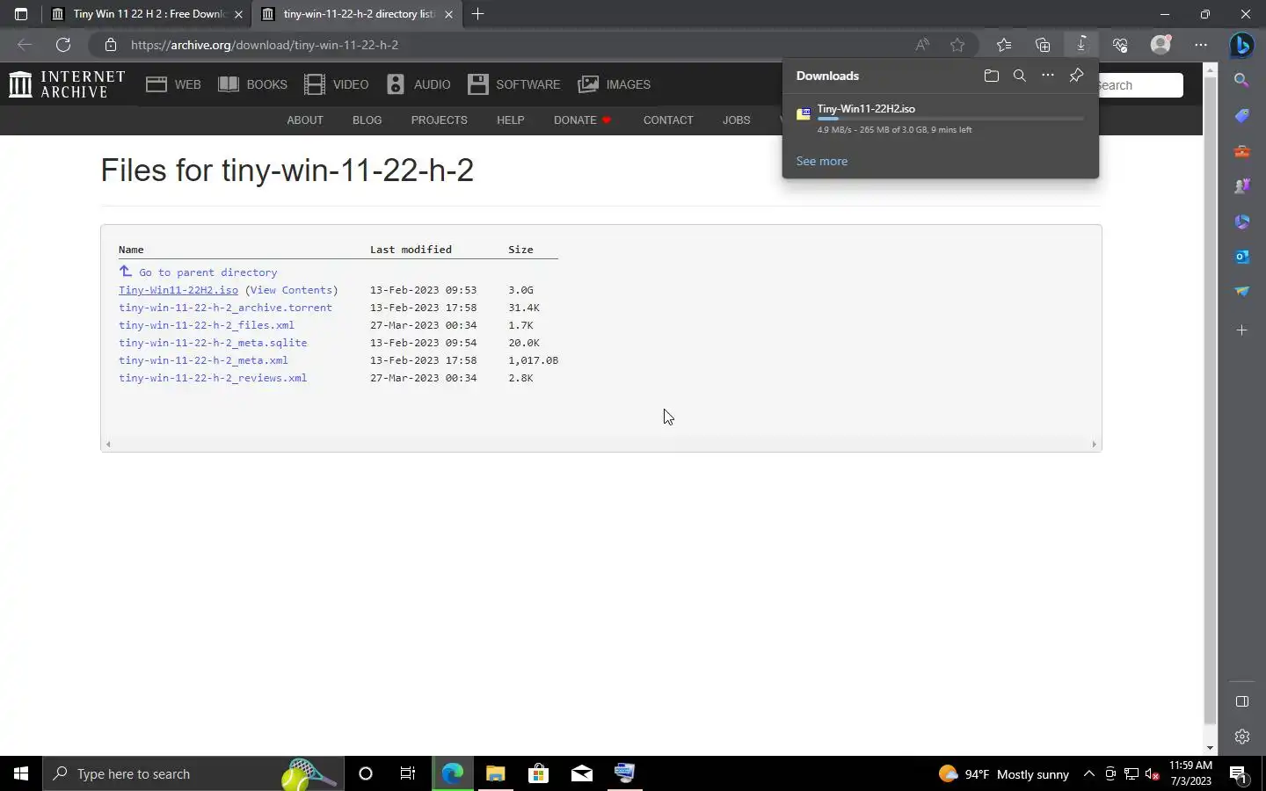Open Windows Start menu
Screen dimensions: 1266x791
click(x=21, y=773)
